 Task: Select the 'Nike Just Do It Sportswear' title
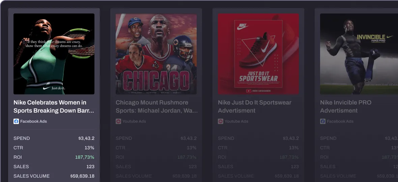255,107
